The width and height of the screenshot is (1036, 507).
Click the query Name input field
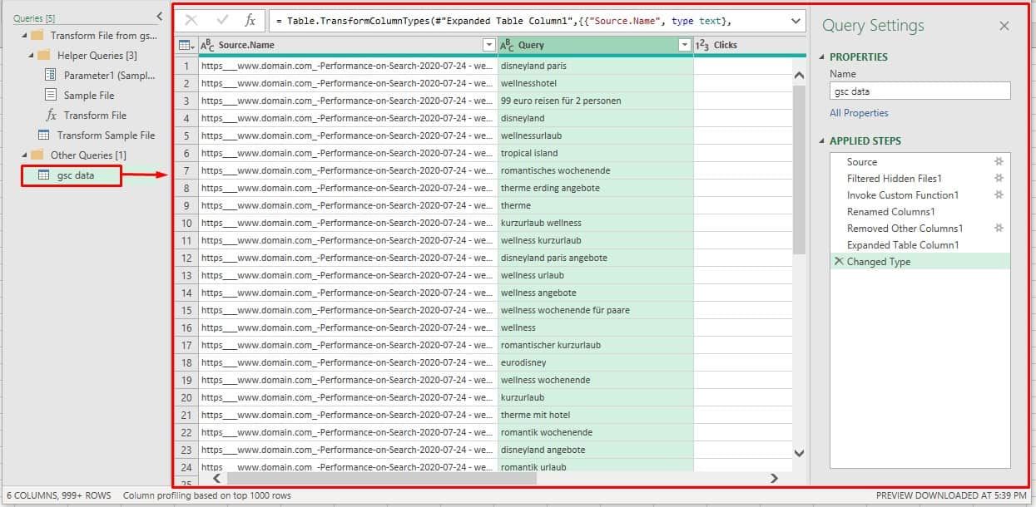tap(920, 91)
